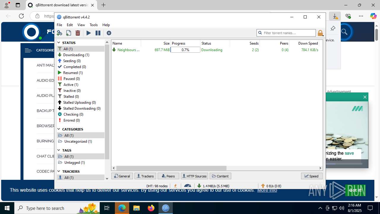
Task: Click the Resume torrent play icon
Action: [88, 33]
